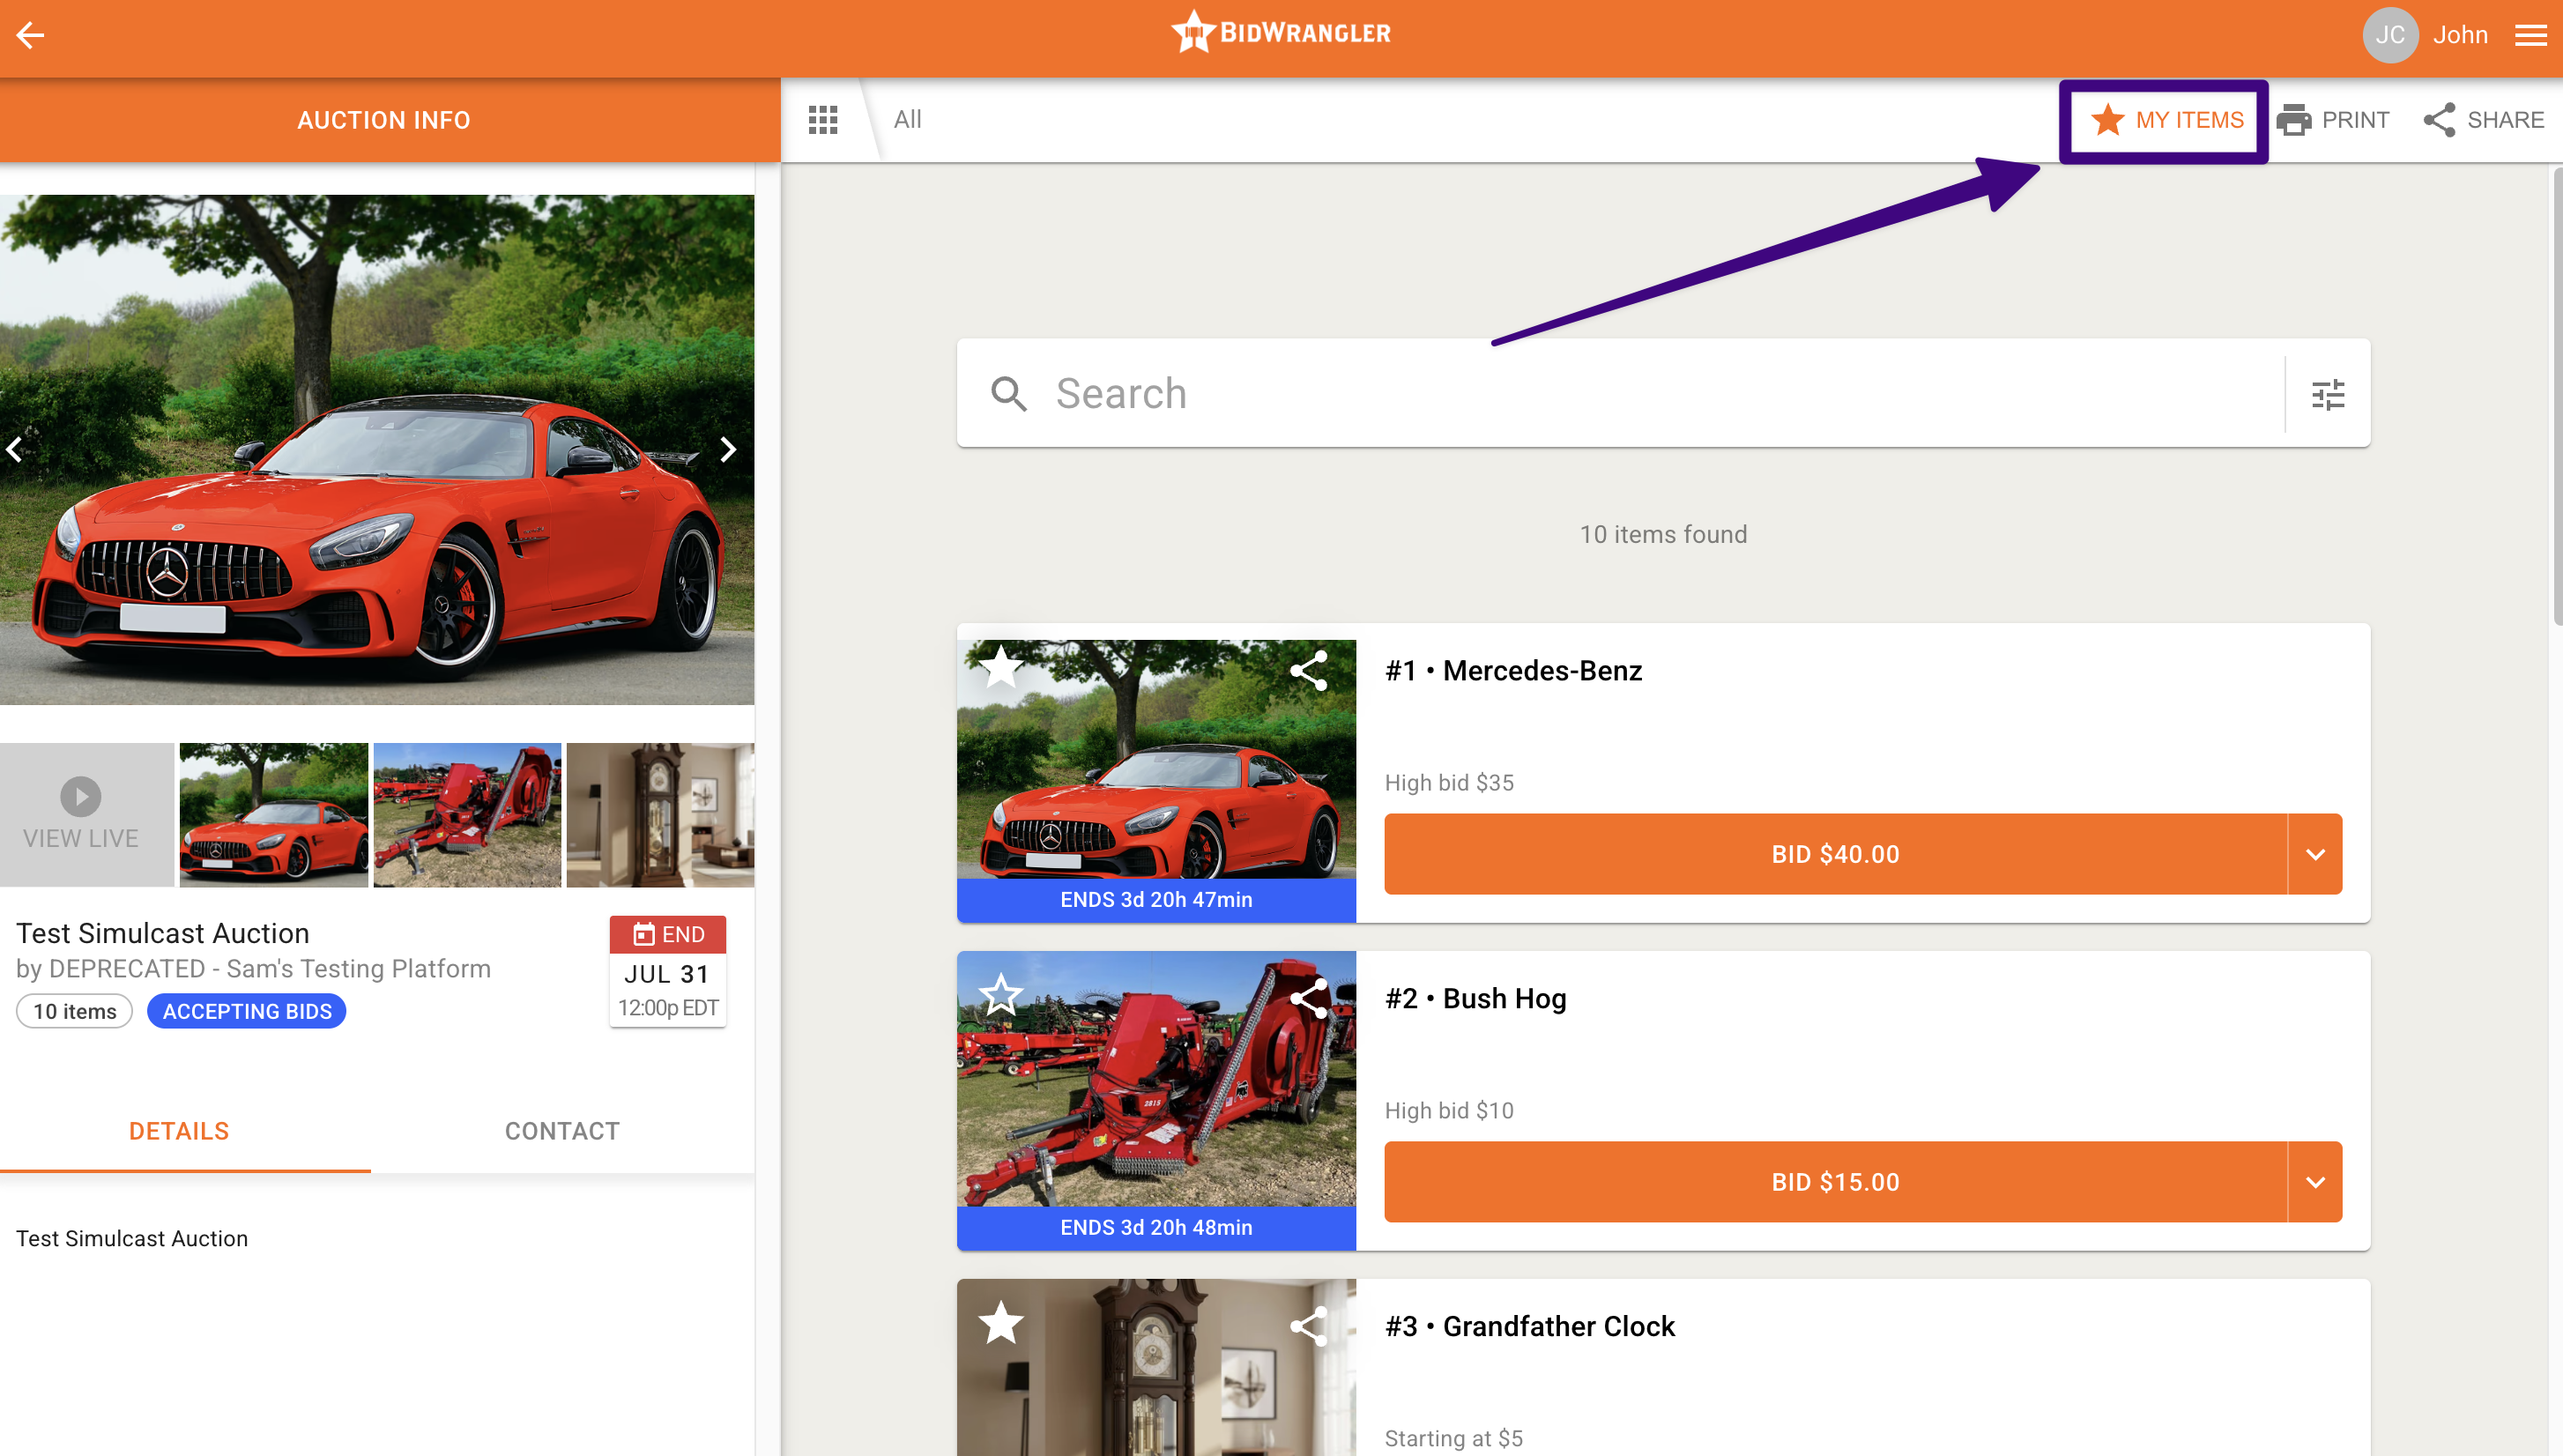Share the Mercedes-Benz item

coord(1308,670)
